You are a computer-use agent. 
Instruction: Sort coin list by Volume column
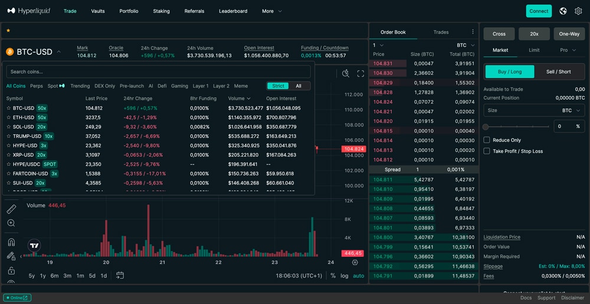tap(239, 98)
